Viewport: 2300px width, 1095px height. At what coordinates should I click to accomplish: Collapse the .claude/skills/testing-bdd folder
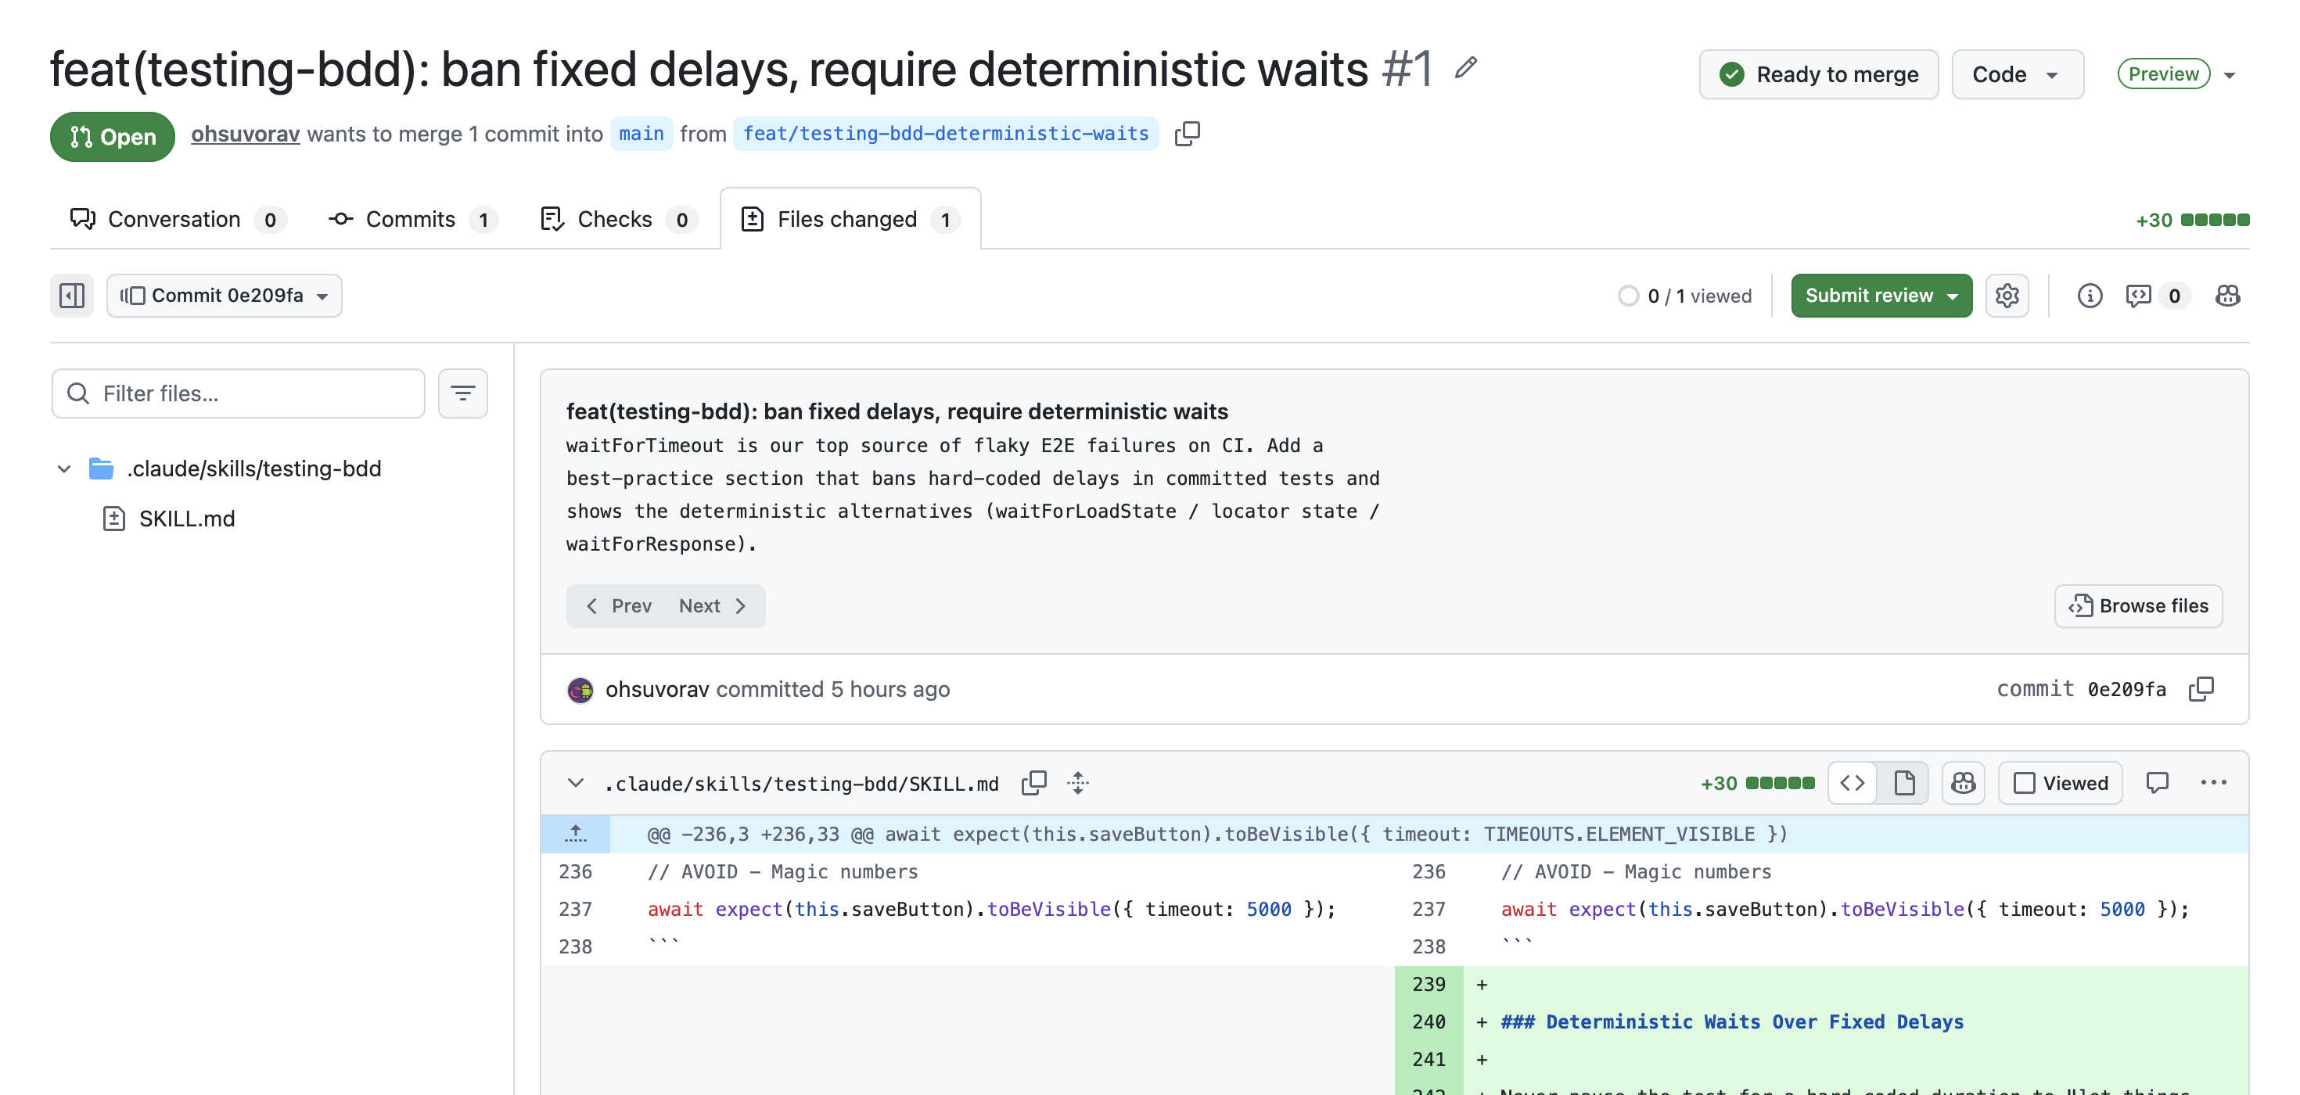click(64, 469)
